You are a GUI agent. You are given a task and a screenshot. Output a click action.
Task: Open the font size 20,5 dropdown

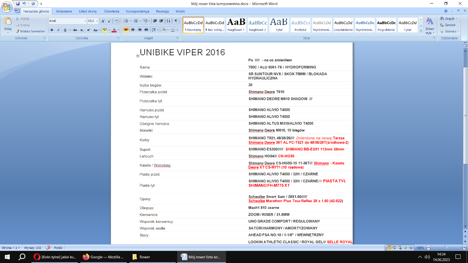pos(97,21)
